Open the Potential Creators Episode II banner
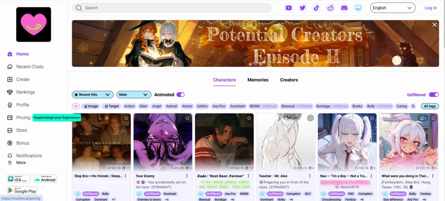This screenshot has width=445, height=201. (256, 43)
